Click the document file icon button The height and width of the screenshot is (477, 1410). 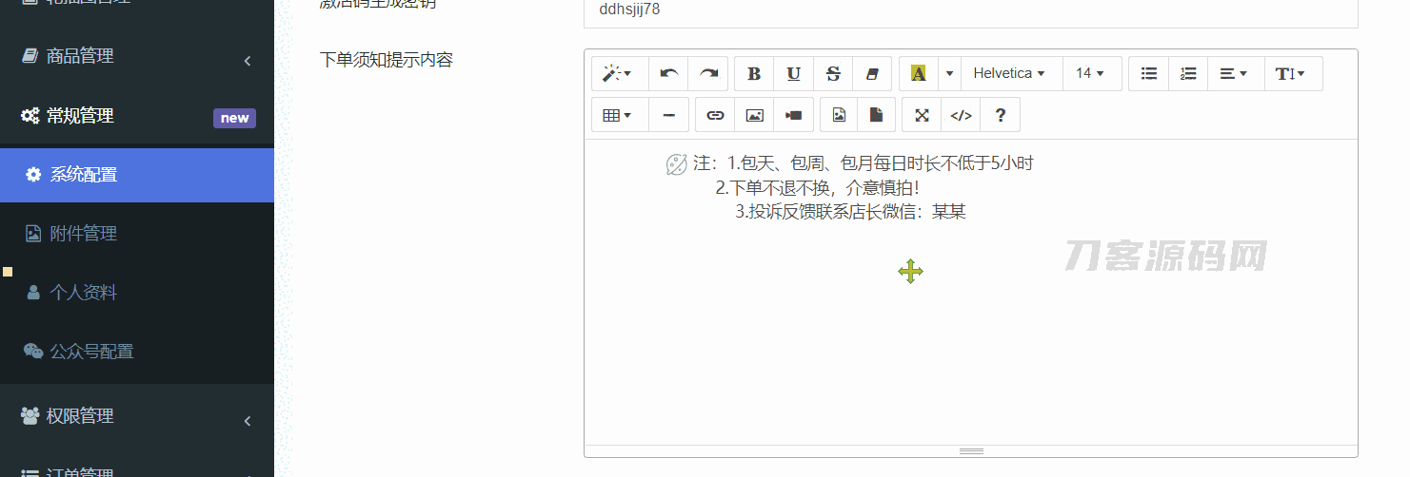876,115
